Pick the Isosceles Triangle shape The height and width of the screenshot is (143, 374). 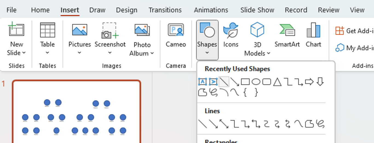coord(277,82)
